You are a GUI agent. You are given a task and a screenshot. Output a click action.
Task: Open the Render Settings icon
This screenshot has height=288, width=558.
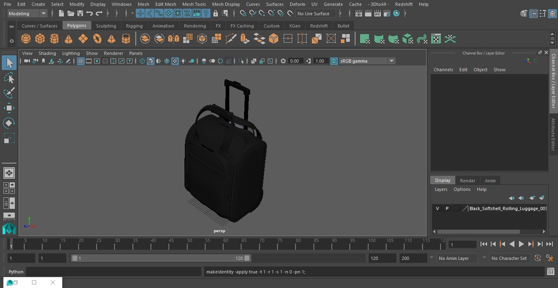387,13
